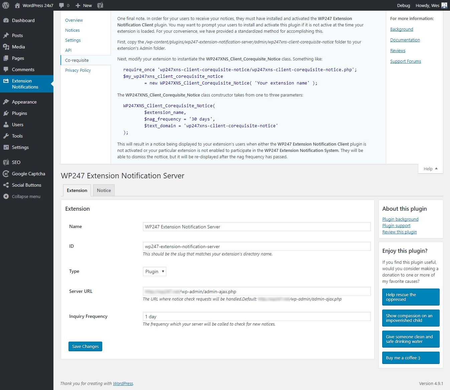
Task: Click the extension ID input field
Action: coord(257,246)
